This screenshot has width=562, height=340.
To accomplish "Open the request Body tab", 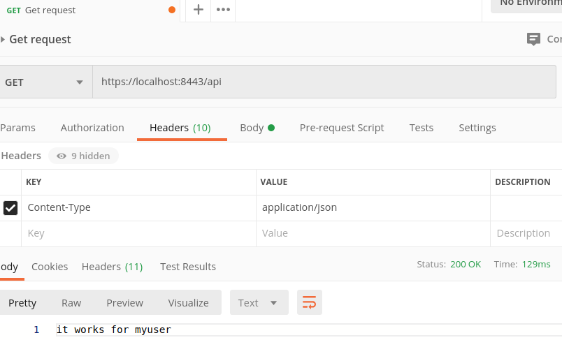I will [x=257, y=128].
